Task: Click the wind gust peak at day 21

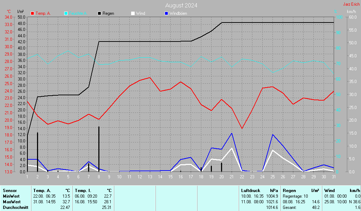Action: click(232, 133)
